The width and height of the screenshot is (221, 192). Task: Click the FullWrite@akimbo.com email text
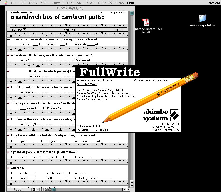(x=166, y=130)
